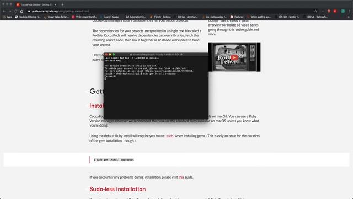
Task: Open the first GitHub bookmark after Flickity
Action: tap(186, 17)
